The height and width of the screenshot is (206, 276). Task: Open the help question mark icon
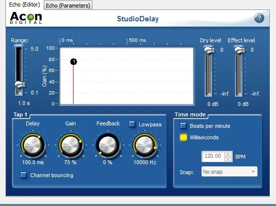click(x=259, y=18)
